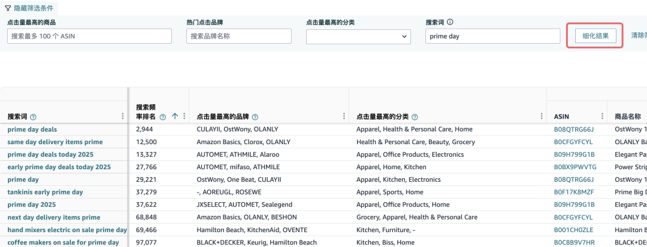647x247 pixels.
Task: Click the 细化结果 button
Action: (595, 36)
